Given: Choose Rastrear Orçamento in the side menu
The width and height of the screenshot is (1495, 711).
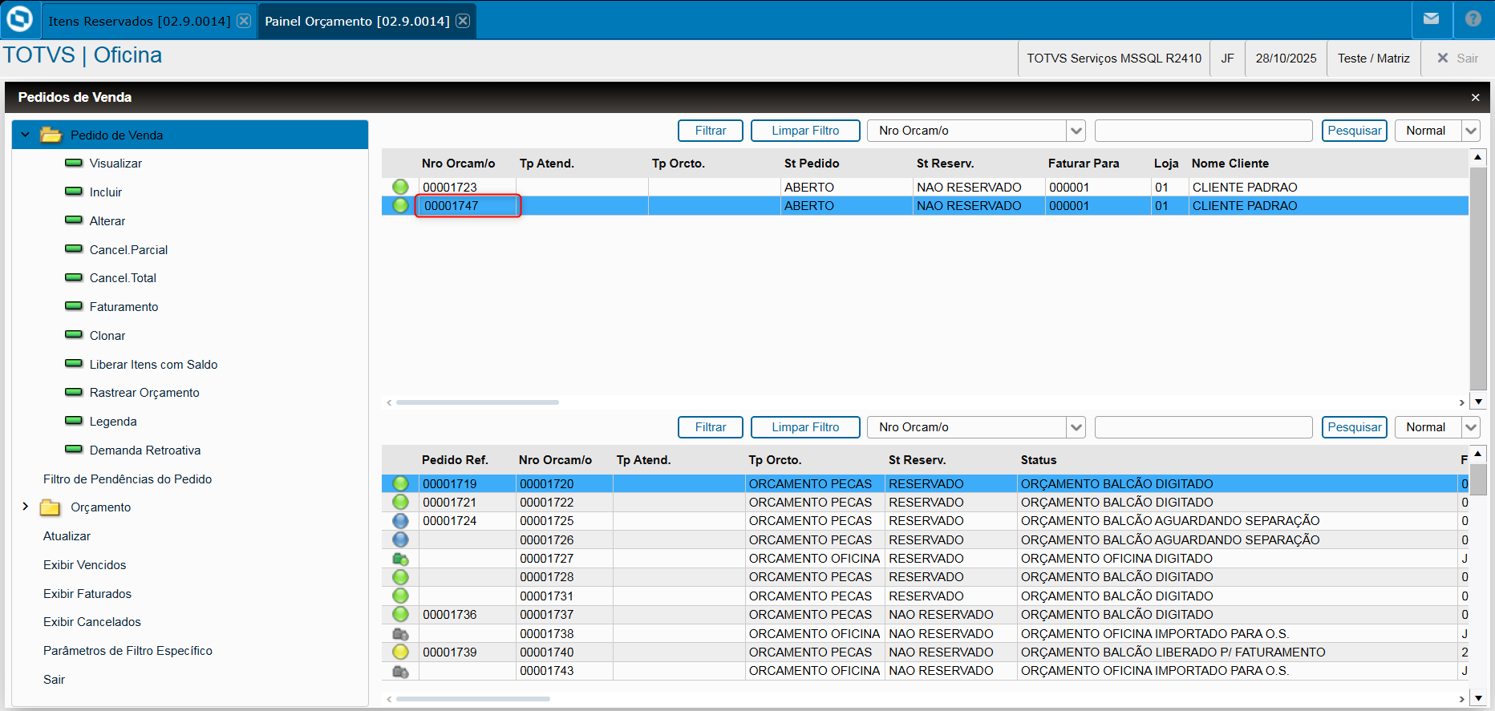Looking at the screenshot, I should [144, 393].
